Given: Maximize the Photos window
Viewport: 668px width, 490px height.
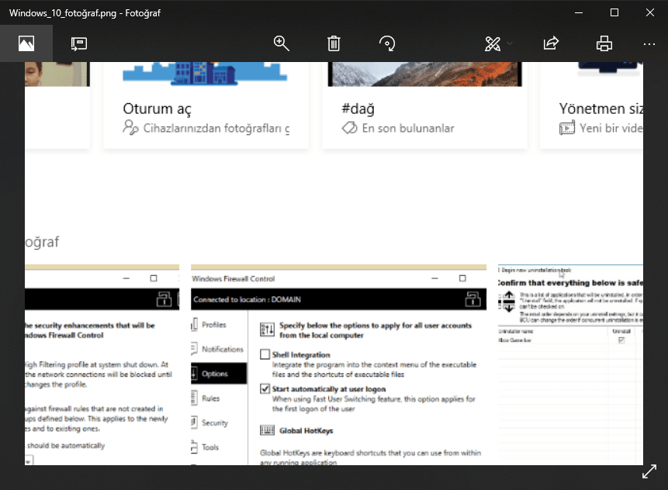Looking at the screenshot, I should 614,12.
